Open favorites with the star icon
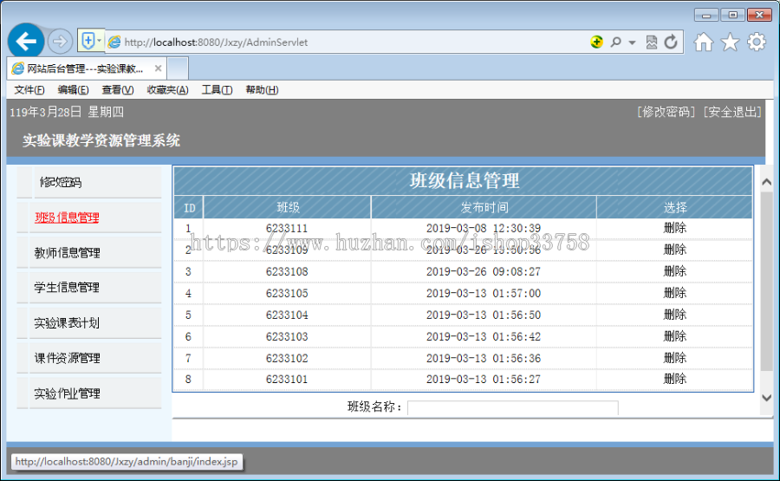Viewport: 780px width, 481px height. [730, 42]
